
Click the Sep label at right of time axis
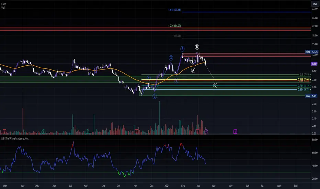[296, 186]
